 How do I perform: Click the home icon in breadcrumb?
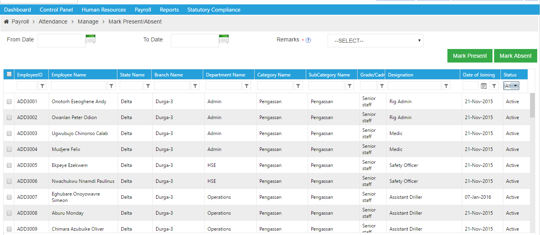coord(6,22)
